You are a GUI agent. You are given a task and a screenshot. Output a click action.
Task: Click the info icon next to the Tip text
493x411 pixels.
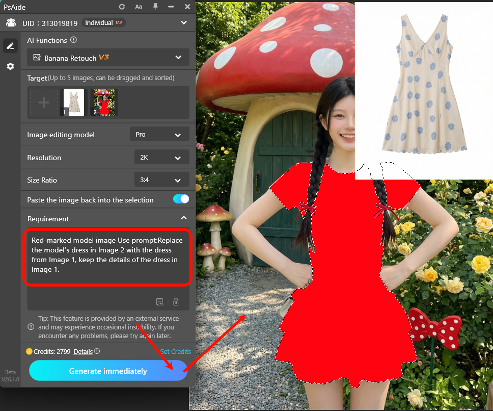click(x=31, y=326)
